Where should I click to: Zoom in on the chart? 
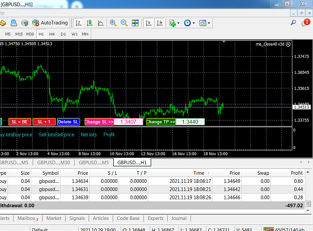coord(113,23)
